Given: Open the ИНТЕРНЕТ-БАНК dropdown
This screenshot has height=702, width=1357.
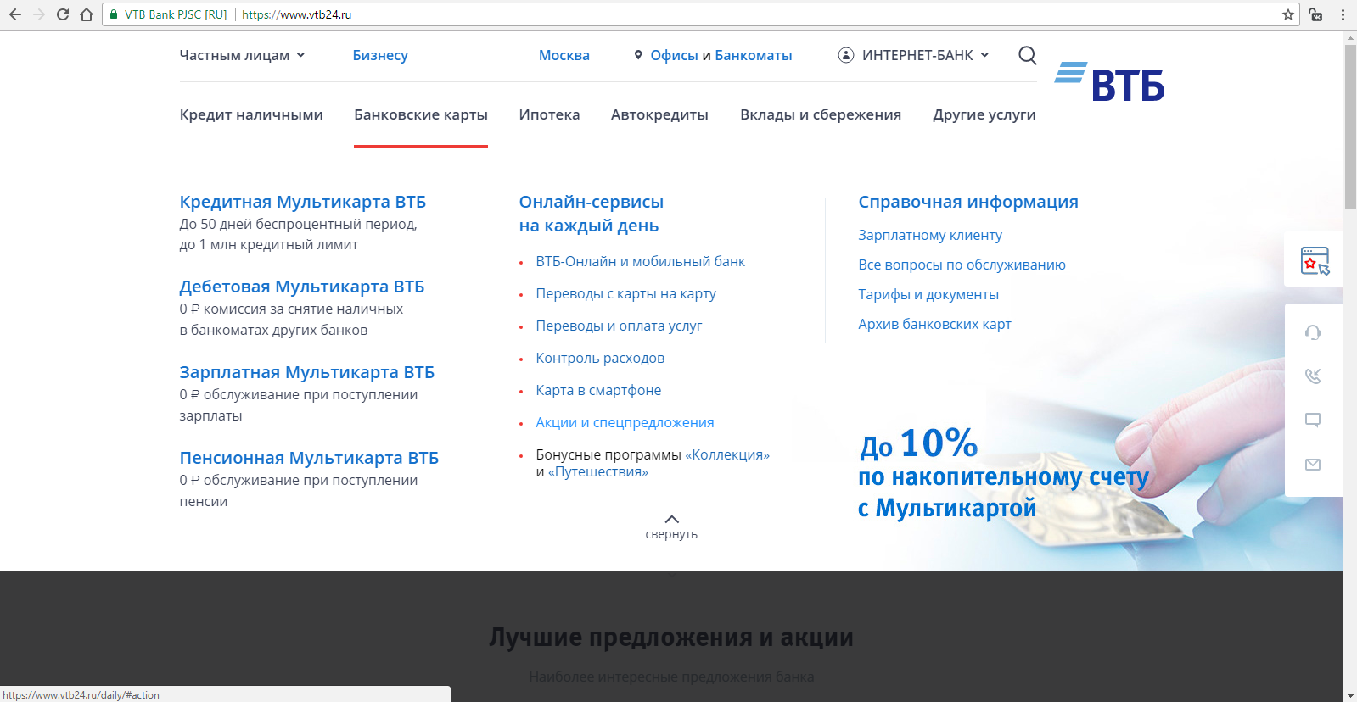Looking at the screenshot, I should [914, 55].
